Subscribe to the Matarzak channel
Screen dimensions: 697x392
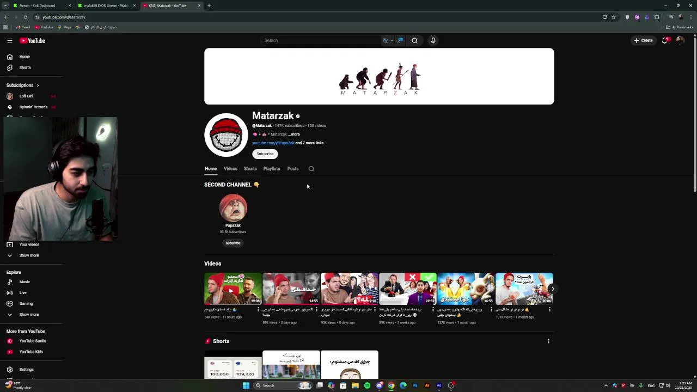pos(265,154)
